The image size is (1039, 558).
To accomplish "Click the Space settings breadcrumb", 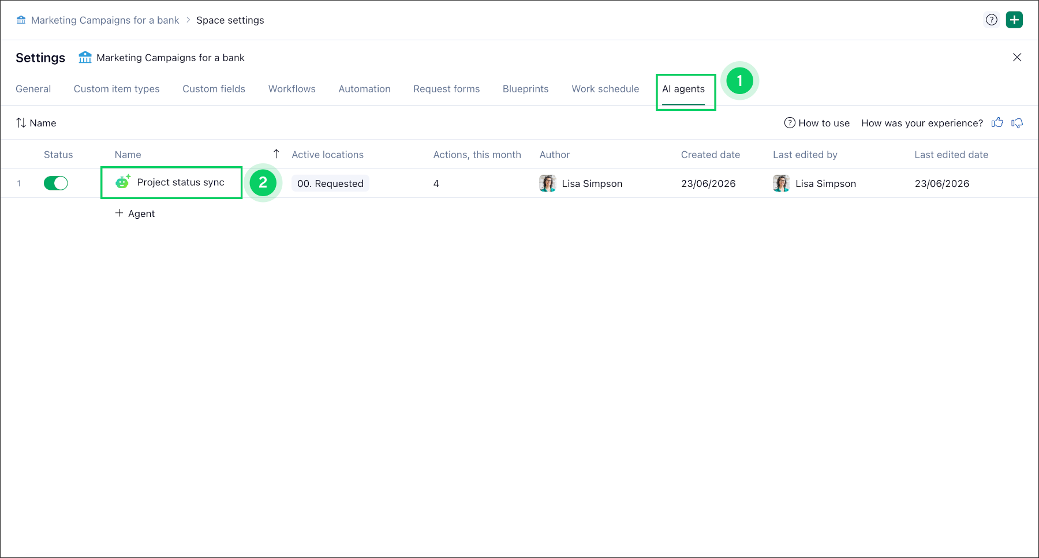I will pos(230,20).
